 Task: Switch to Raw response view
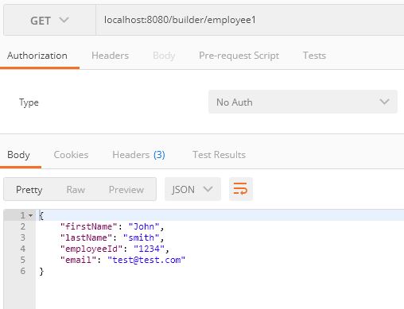pyautogui.click(x=76, y=190)
